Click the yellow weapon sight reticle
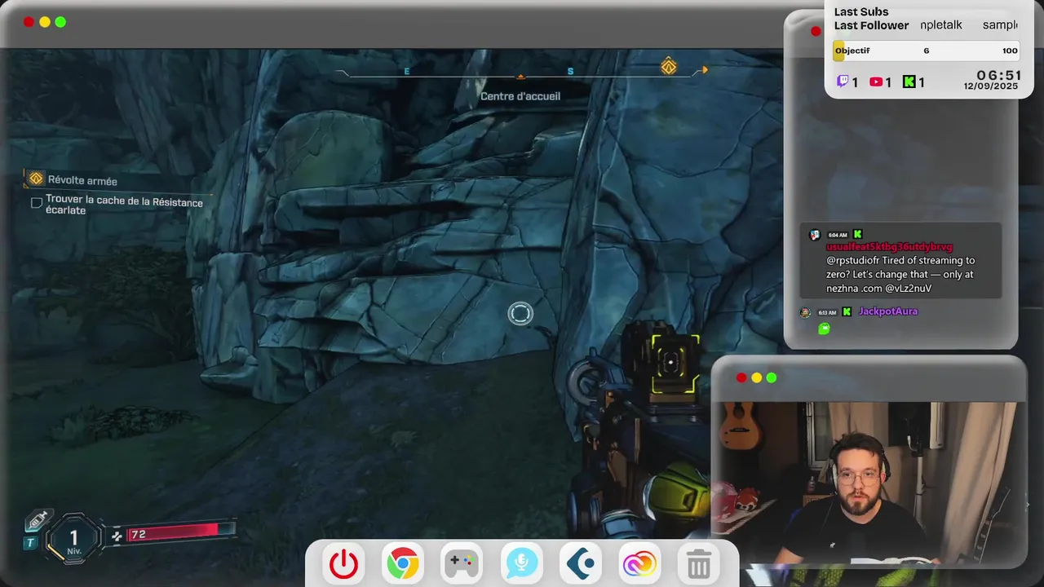This screenshot has width=1044, height=587. (x=675, y=363)
